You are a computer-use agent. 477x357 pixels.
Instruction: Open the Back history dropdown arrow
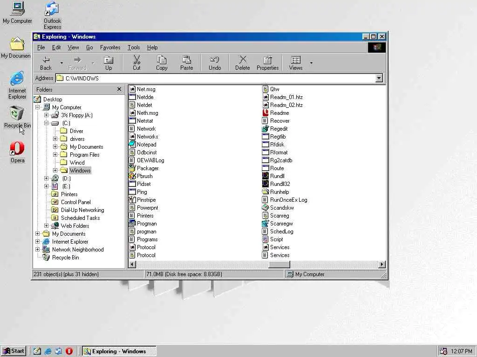pos(61,63)
